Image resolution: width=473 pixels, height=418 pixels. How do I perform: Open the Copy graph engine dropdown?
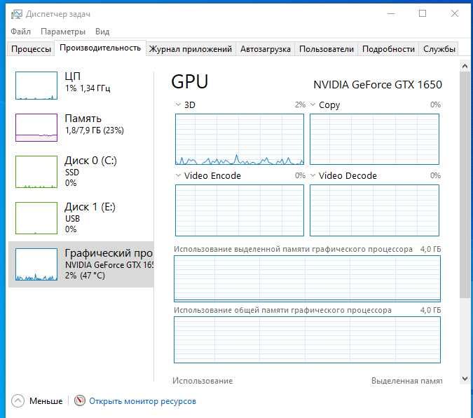[x=313, y=104]
